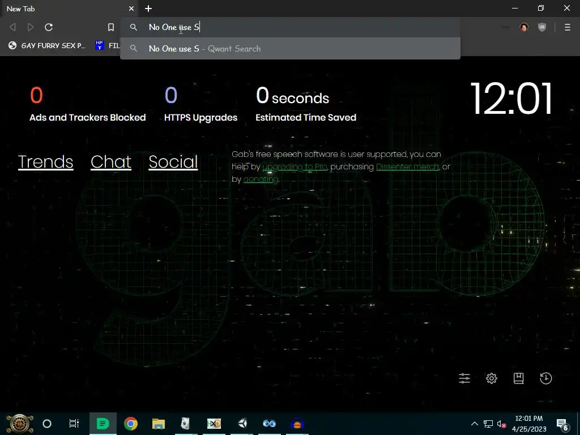Open the googly eyes app in taskbar
The height and width of the screenshot is (435, 580).
[x=269, y=424]
